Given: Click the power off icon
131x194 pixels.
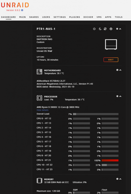Looking at the screenshot, I should pos(111,29).
